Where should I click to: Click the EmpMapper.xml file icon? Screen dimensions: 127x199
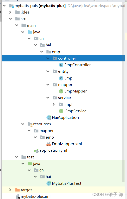coord(49,144)
